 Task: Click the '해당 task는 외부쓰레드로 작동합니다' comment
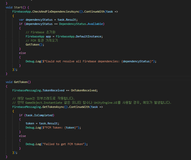[x=43, y=98]
